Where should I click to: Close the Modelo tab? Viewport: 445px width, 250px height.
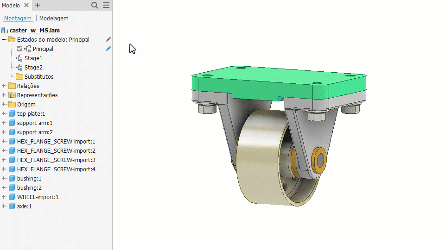click(26, 5)
